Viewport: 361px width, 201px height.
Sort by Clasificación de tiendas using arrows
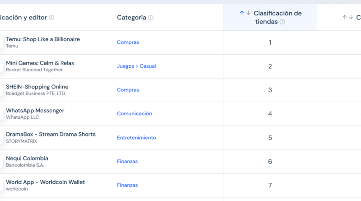245,14
